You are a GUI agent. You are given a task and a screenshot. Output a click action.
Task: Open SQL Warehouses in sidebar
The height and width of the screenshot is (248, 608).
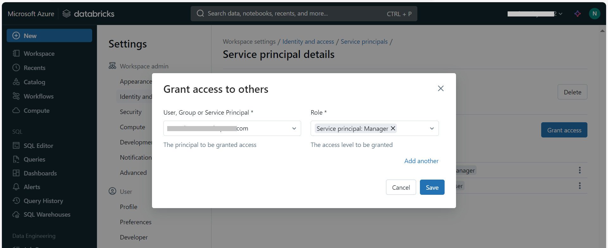coord(47,214)
